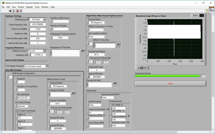
Task: Click Arb Pre-filter Gain -2 field
Action: click(38, 43)
